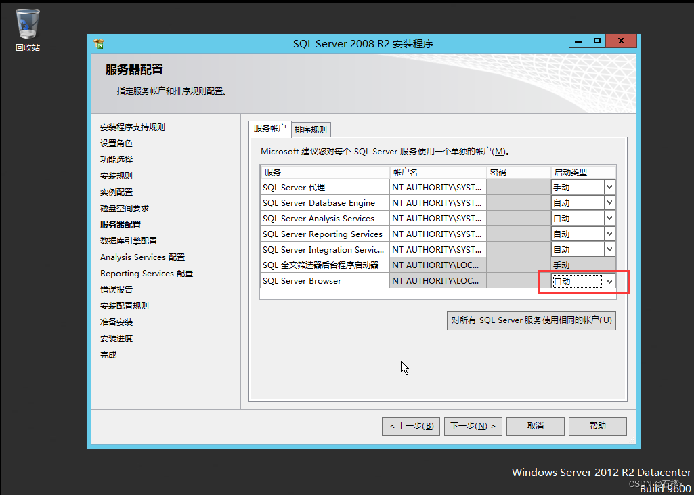Image resolution: width=694 pixels, height=495 pixels.
Task: Select account name cell for SQL Server Analysis Services
Action: pyautogui.click(x=438, y=218)
